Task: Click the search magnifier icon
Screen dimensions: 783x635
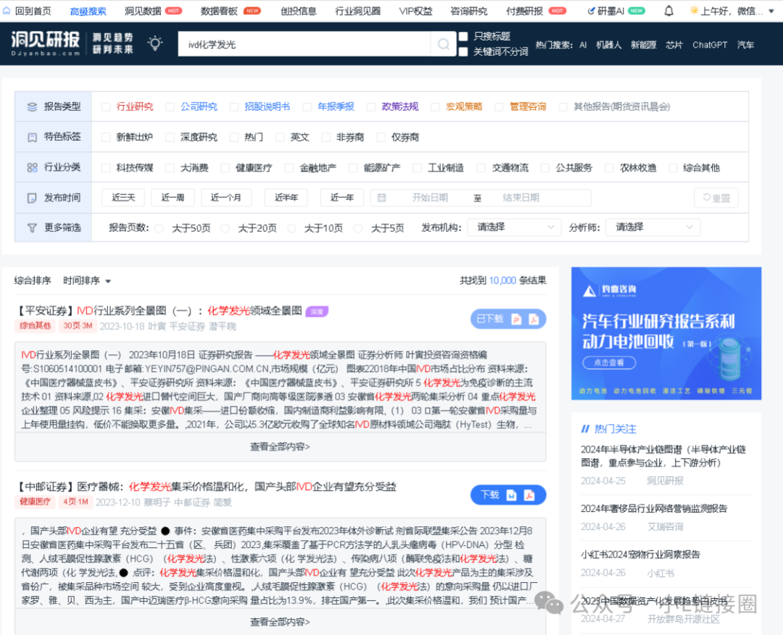Action: [x=442, y=45]
